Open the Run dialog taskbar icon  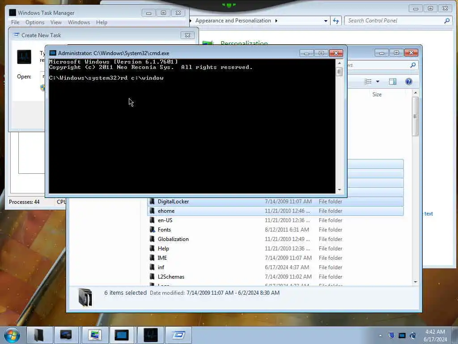pyautogui.click(x=178, y=335)
